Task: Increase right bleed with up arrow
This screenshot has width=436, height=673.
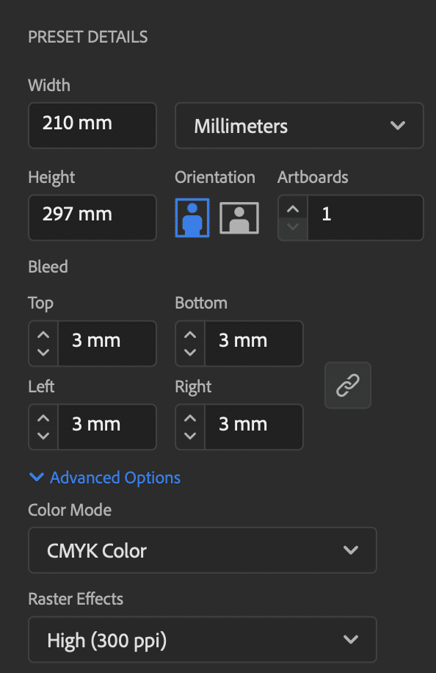Action: (x=190, y=419)
